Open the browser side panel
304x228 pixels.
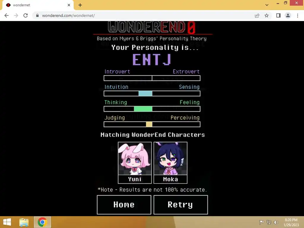tap(278, 15)
